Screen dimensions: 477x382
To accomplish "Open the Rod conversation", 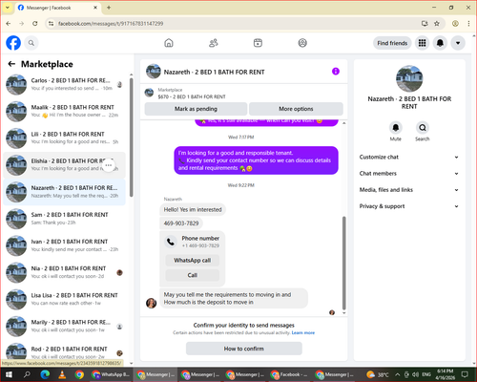I will [x=64, y=352].
